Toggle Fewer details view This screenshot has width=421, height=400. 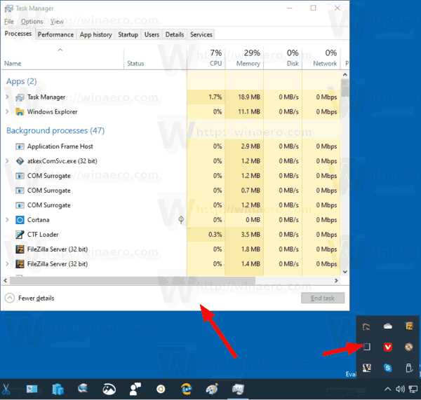29,298
